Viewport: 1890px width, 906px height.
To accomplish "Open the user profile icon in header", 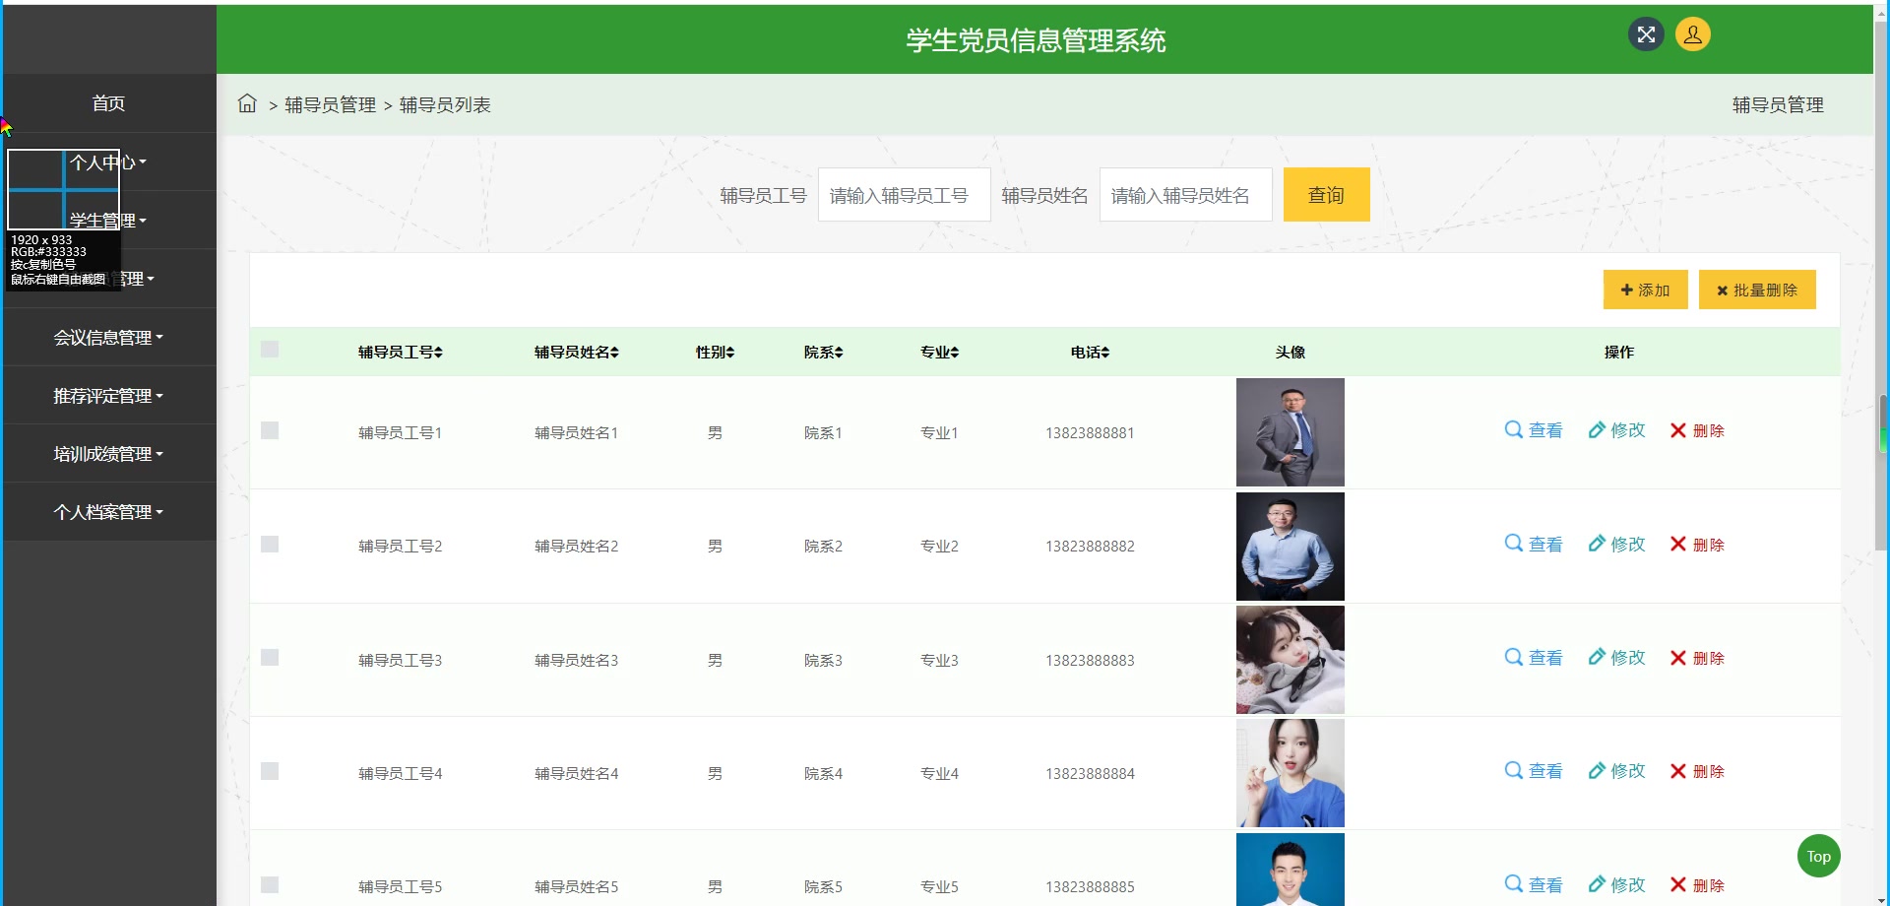I will click(1693, 34).
